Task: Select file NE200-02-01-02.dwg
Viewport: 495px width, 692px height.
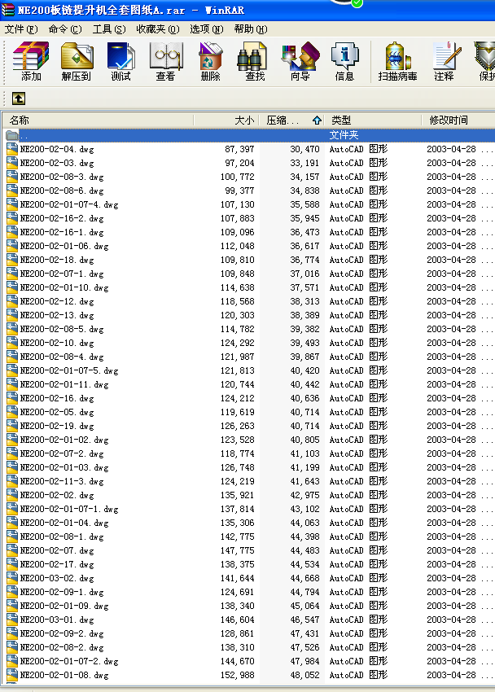Action: (64, 440)
